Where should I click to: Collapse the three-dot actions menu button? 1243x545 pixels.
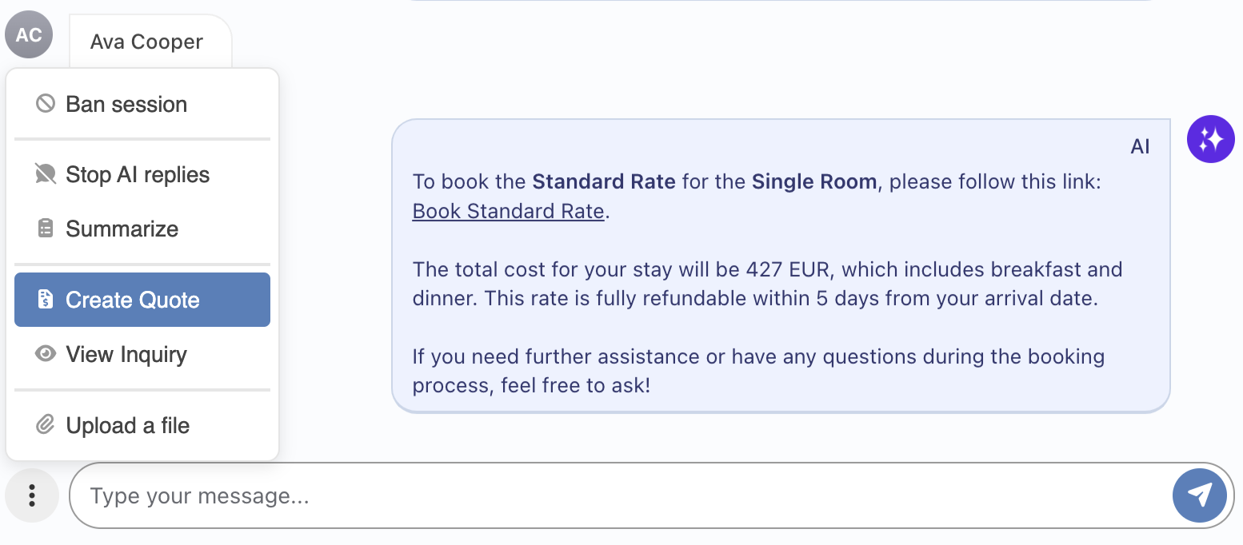tap(32, 495)
